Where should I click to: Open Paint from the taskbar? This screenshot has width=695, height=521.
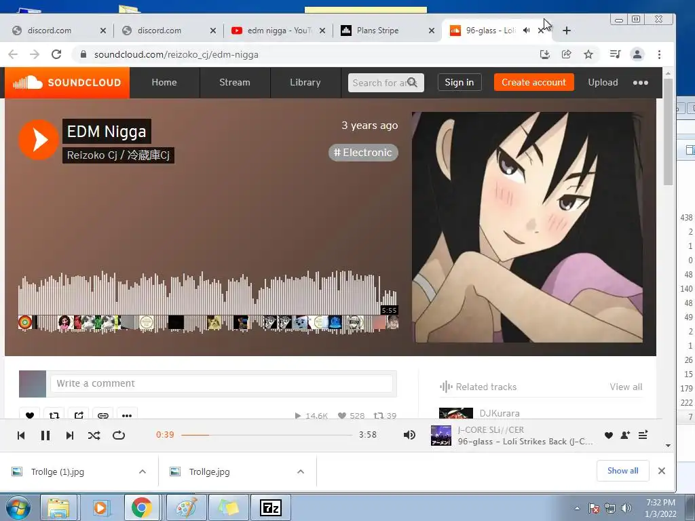[x=187, y=507]
